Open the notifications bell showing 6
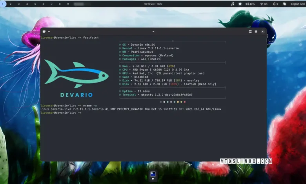Viewport: 306px width, 184px height. 275,4
